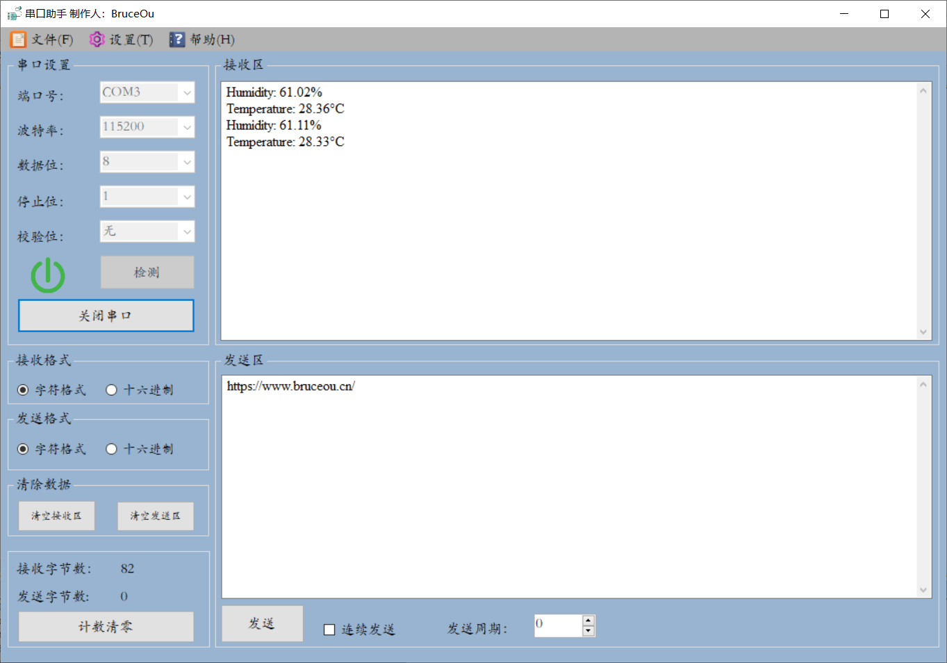947x663 pixels.
Task: Increase 发送周期 with the up arrow
Action: tap(588, 620)
